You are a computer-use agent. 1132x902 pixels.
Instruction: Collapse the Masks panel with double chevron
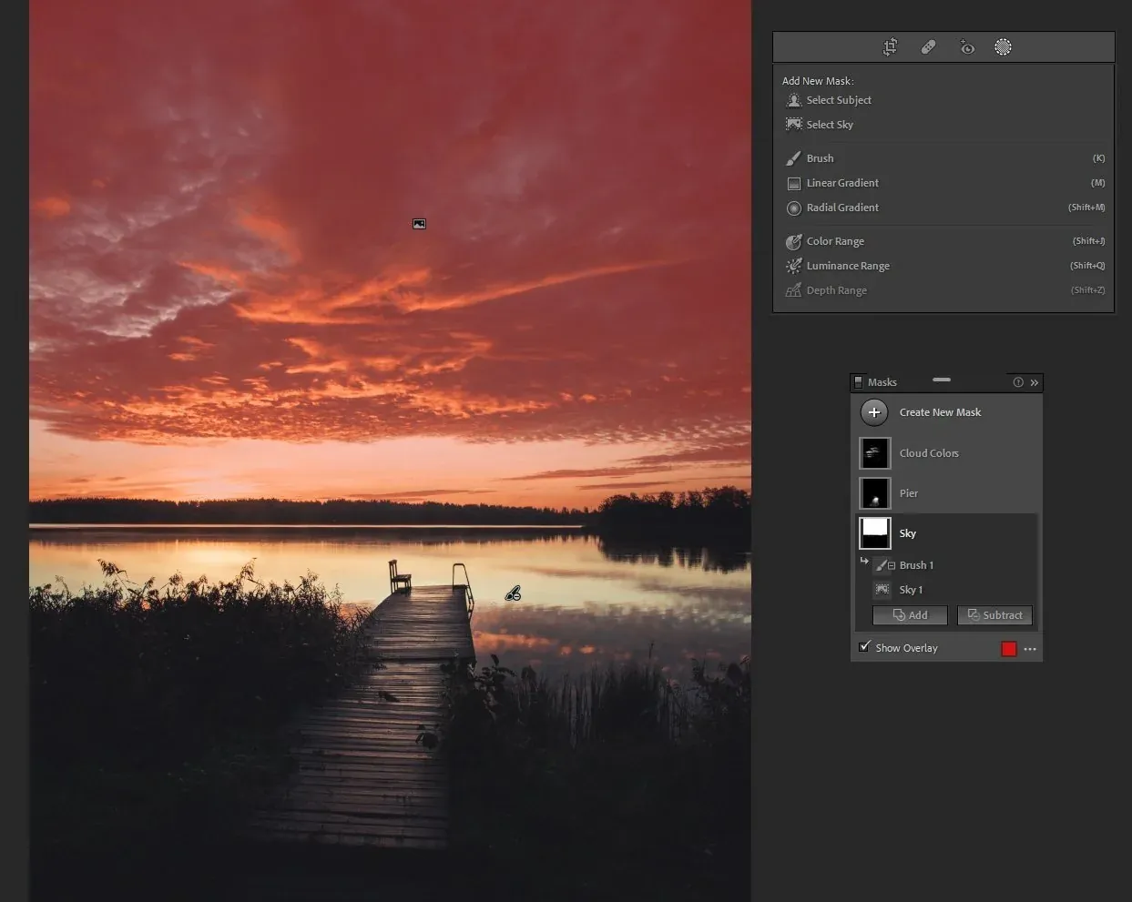(1035, 382)
